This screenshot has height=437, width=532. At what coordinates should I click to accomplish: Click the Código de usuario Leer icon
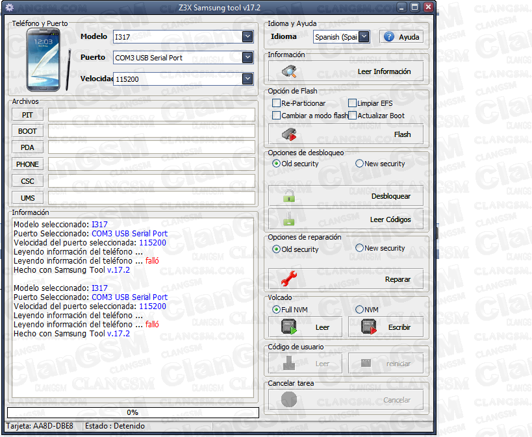[289, 364]
